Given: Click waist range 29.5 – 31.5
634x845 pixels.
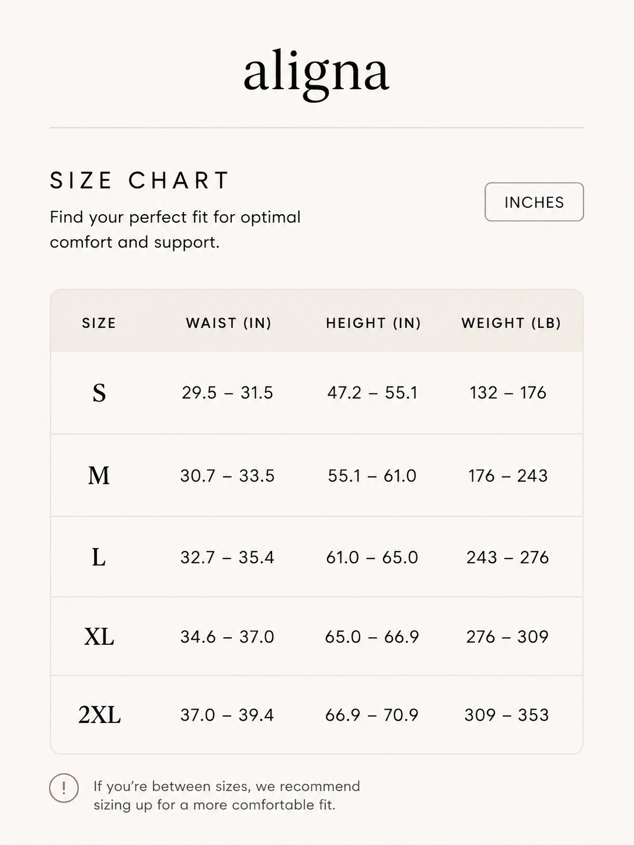Looking at the screenshot, I should coord(227,393).
